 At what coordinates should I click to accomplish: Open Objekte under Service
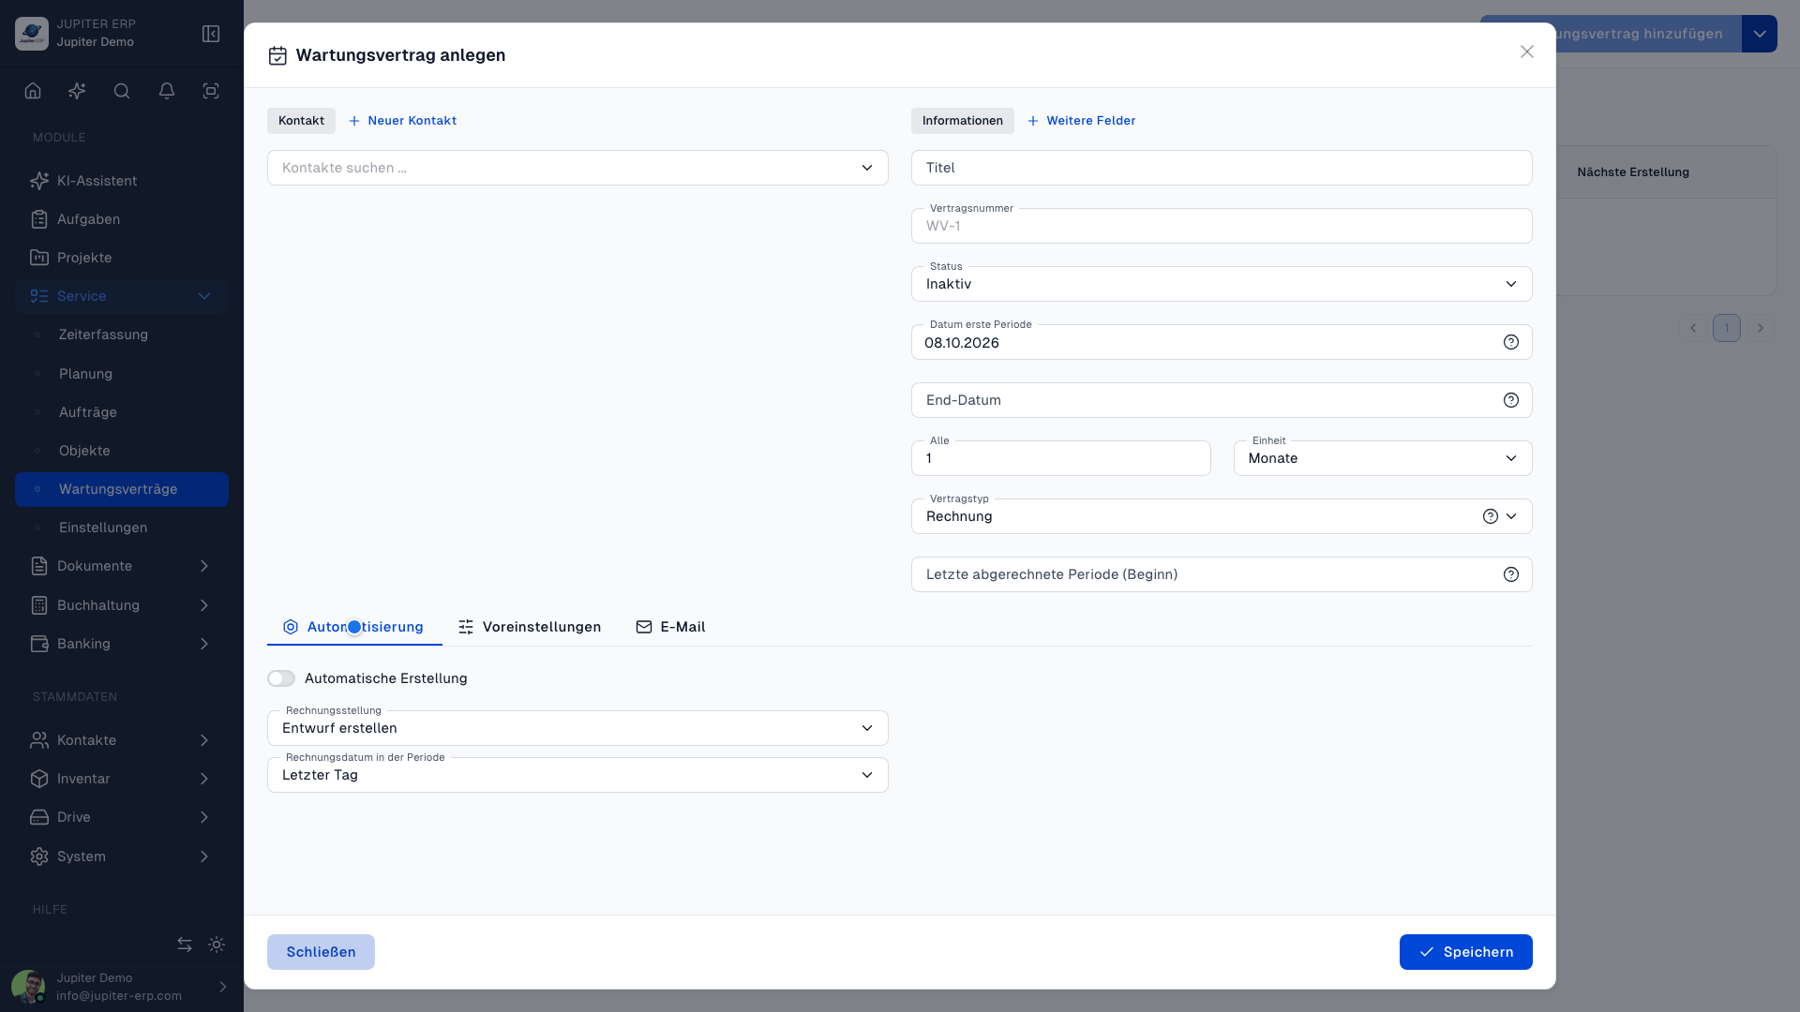coord(122,451)
